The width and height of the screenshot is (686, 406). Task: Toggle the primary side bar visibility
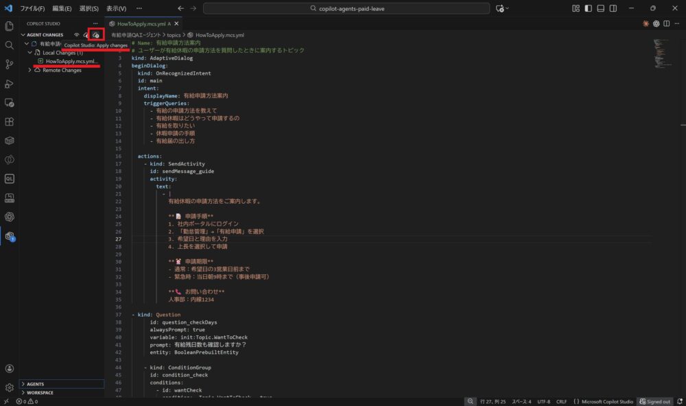tap(589, 8)
